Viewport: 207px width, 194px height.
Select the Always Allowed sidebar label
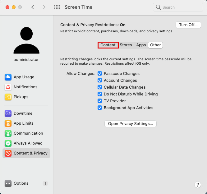point(28,143)
